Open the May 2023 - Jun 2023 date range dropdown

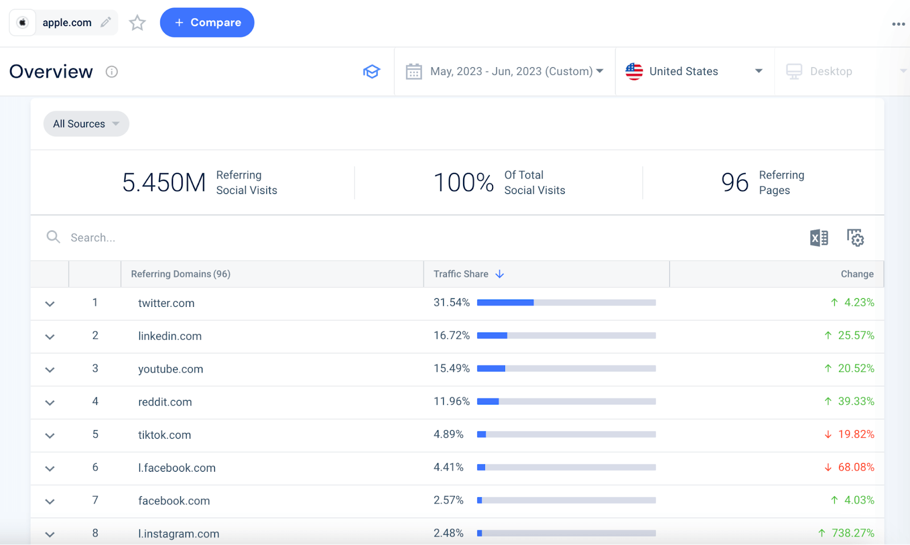(x=504, y=72)
